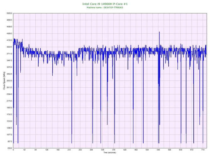Pick the "1955.0" y-axis label
This screenshot has height=158, width=210.
(x=9, y=108)
